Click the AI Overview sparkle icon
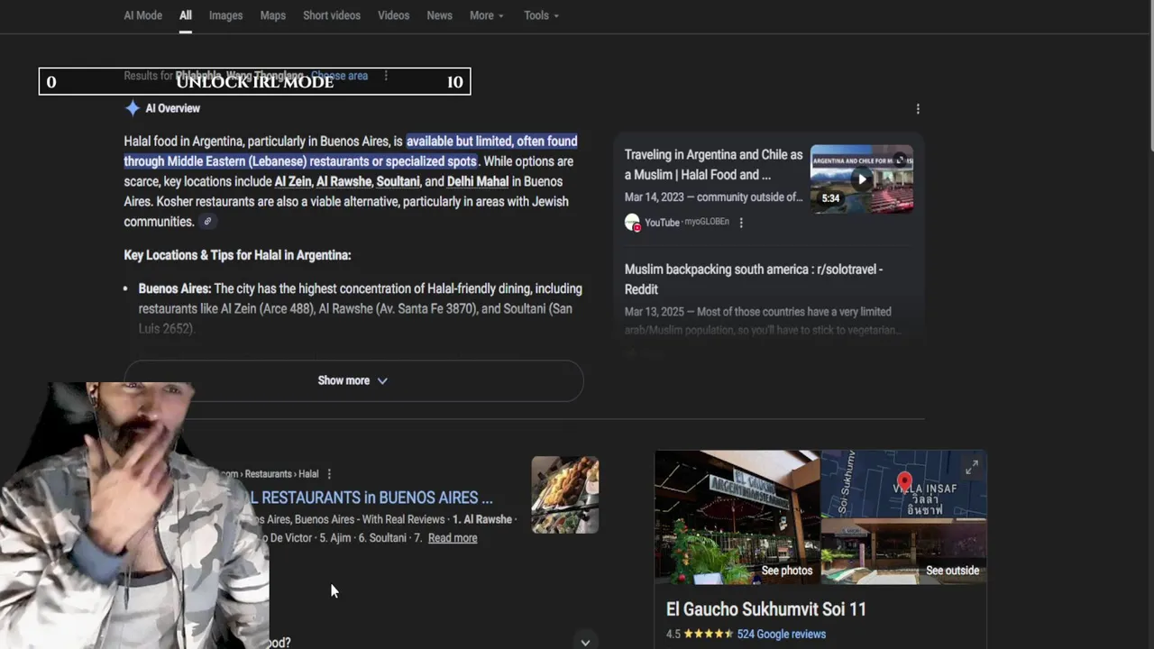The image size is (1154, 649). 133,108
